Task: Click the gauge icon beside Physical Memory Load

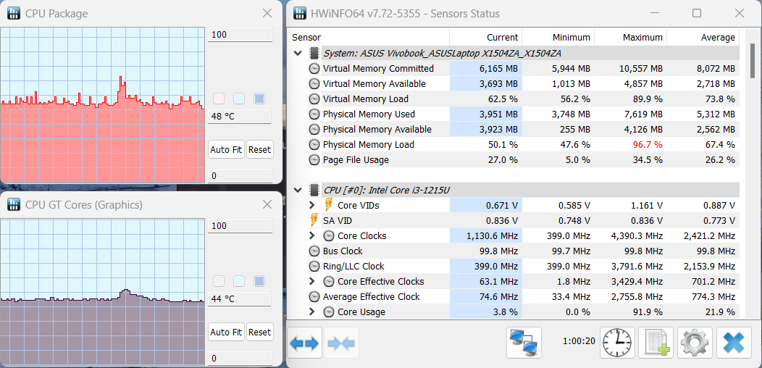Action: pyautogui.click(x=314, y=144)
